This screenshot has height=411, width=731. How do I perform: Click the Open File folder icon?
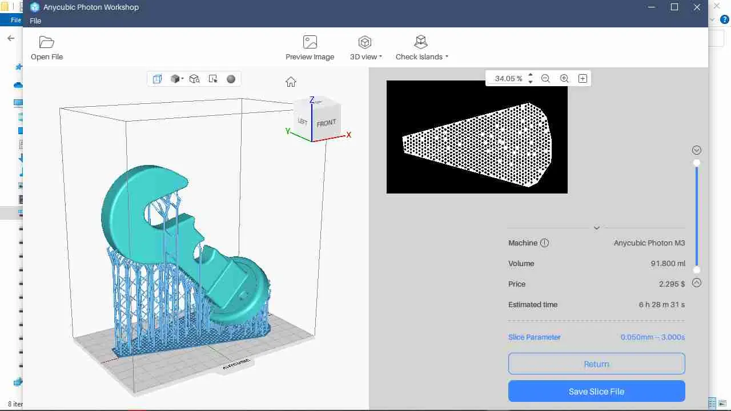[x=46, y=42]
